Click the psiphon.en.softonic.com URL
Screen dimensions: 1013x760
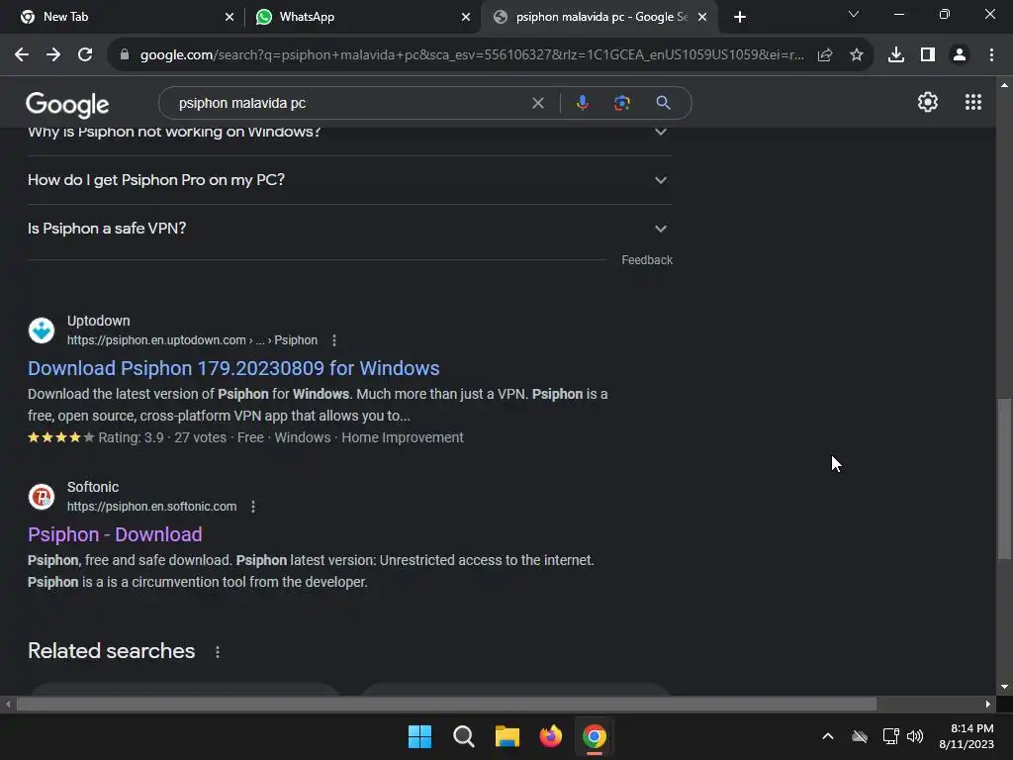coord(151,507)
